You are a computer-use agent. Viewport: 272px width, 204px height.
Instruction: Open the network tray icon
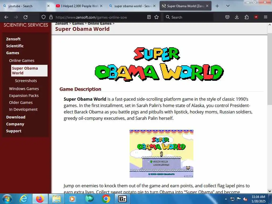point(232,199)
